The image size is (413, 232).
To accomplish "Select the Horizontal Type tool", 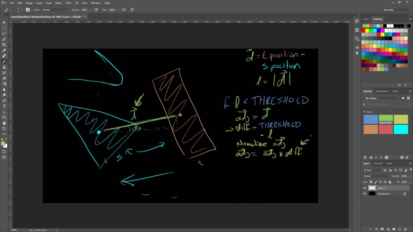I will [x=4, y=106].
